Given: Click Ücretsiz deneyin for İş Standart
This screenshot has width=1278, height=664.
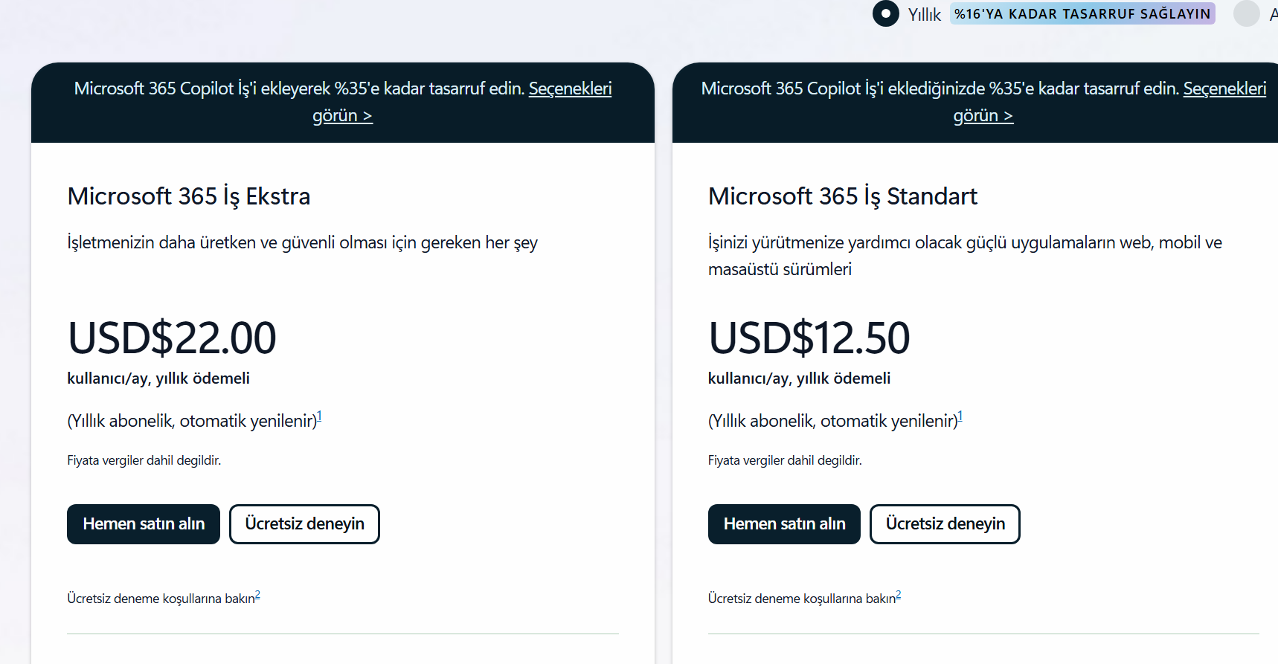Looking at the screenshot, I should click(x=945, y=524).
